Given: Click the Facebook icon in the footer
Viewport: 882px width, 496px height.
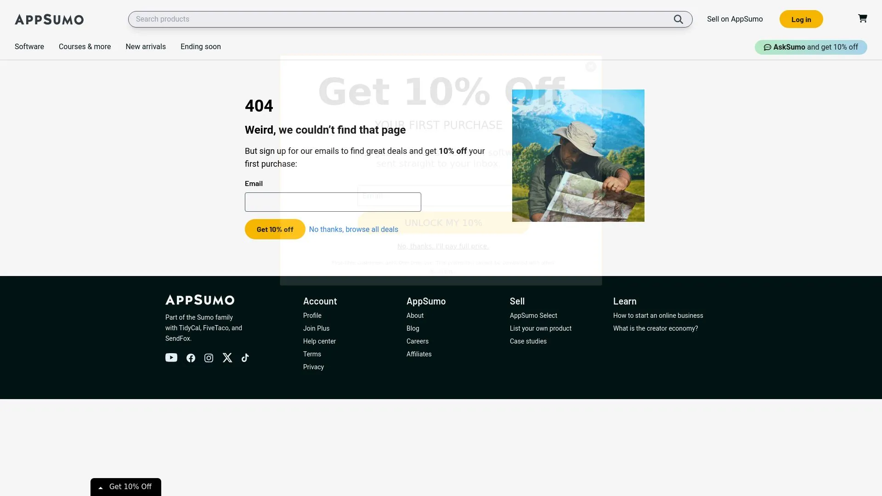Looking at the screenshot, I should (x=191, y=358).
